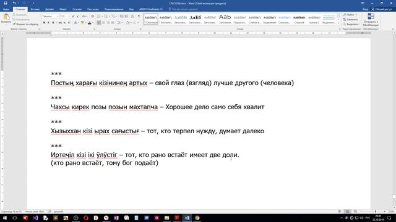Apply the Строгий style
Screen dimensions: 396x222
pos(299,19)
